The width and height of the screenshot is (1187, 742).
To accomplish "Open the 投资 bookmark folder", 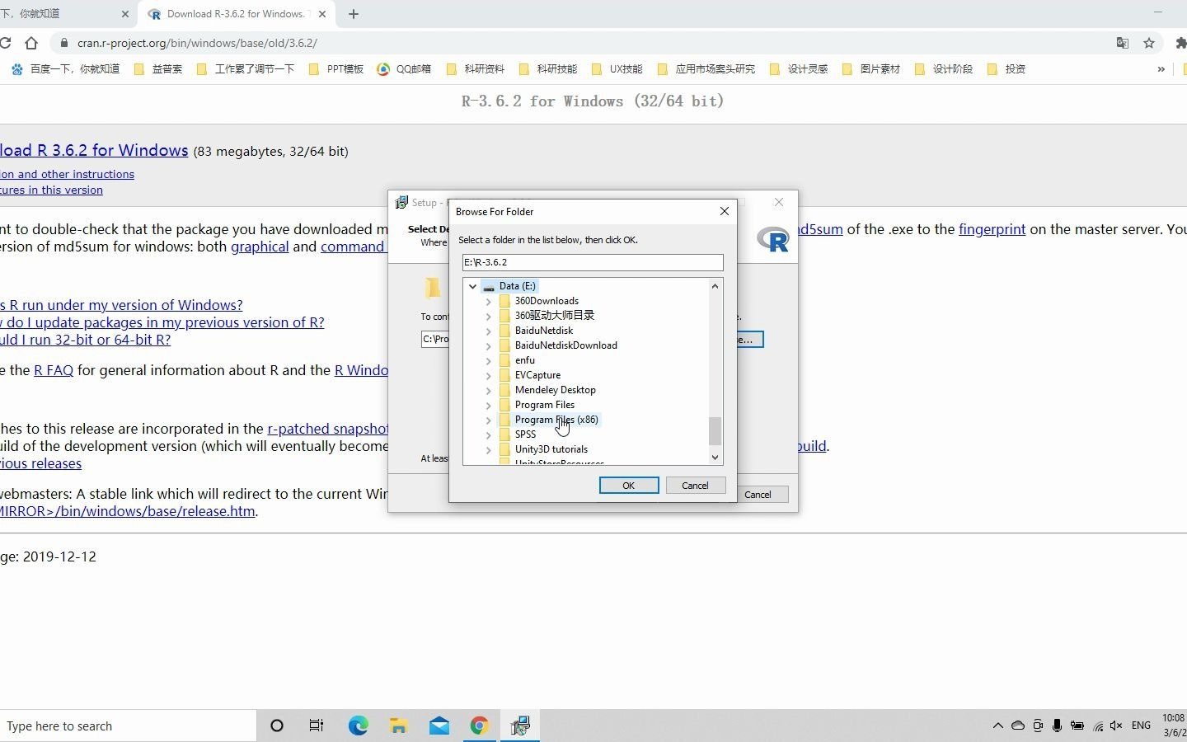I will (x=1006, y=69).
